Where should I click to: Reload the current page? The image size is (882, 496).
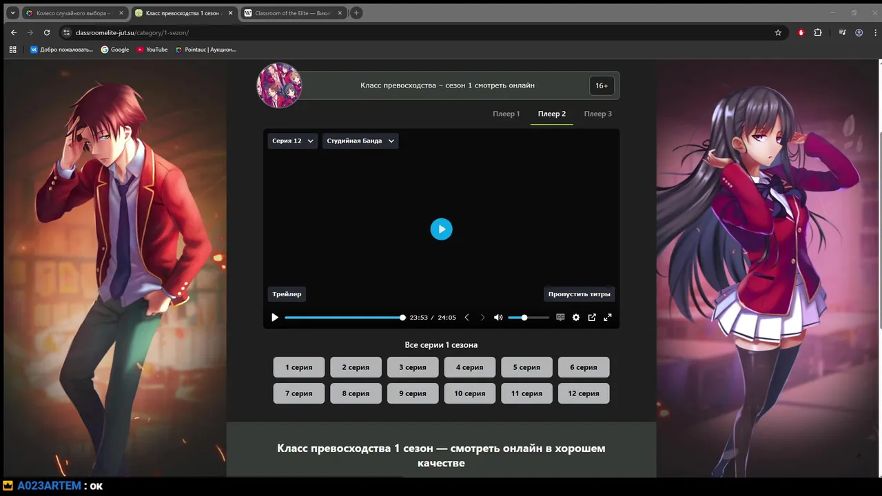pyautogui.click(x=47, y=32)
